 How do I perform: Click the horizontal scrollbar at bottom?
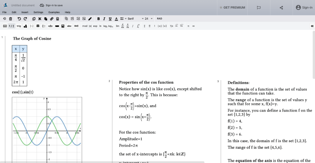point(102,162)
